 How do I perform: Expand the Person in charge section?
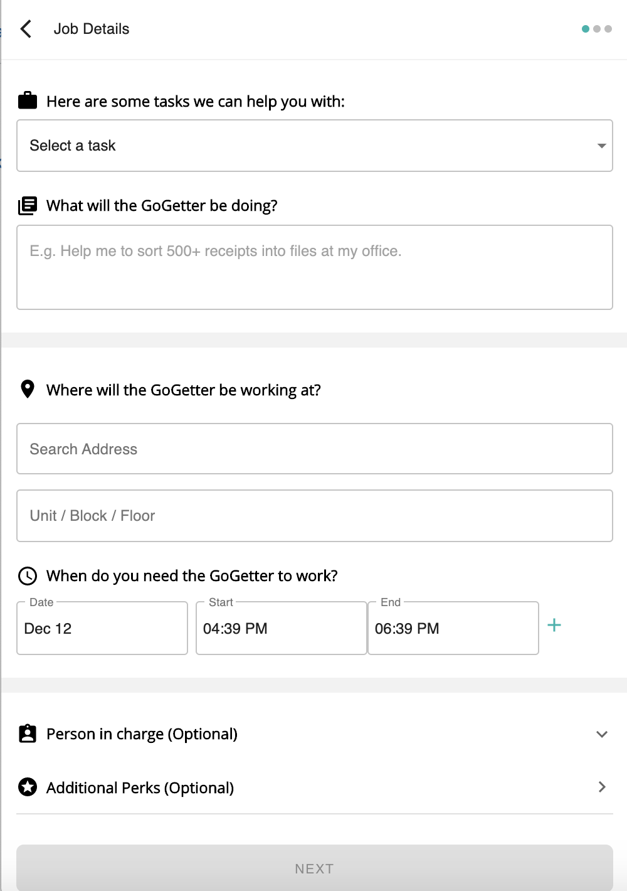click(601, 734)
